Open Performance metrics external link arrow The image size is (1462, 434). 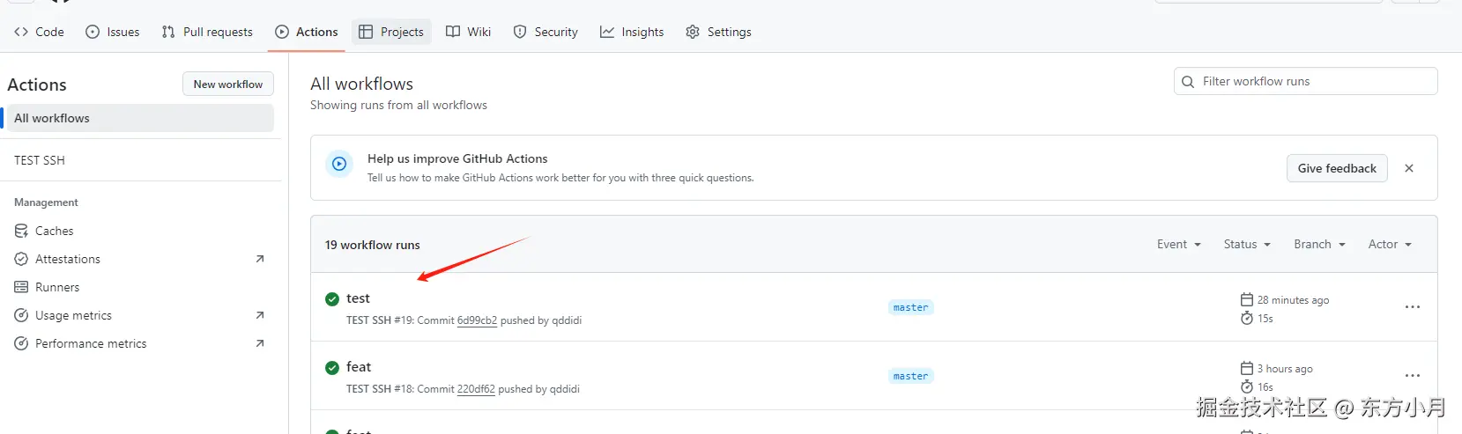[x=260, y=343]
